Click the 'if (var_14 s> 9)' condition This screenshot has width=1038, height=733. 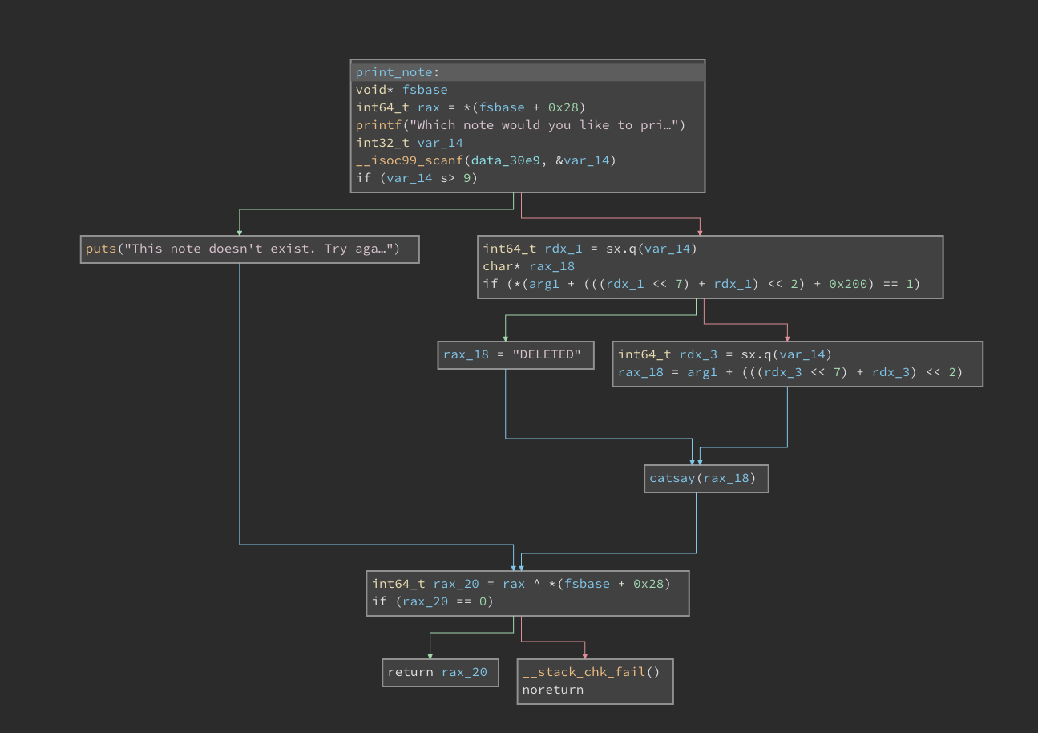click(417, 178)
